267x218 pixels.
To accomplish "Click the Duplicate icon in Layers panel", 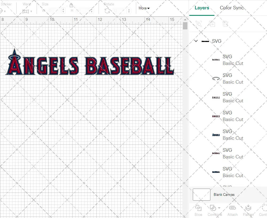I will point(212,24).
